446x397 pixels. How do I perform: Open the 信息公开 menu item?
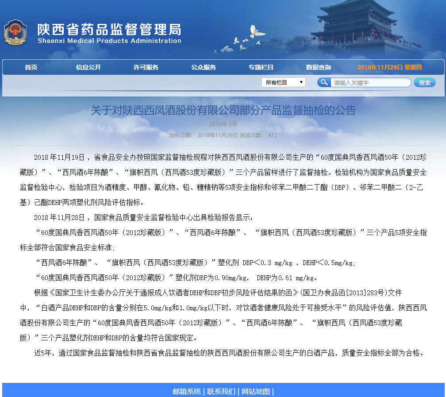[88, 67]
